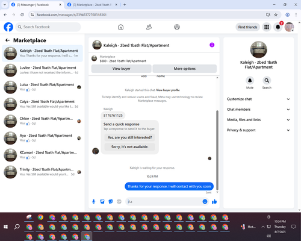
Task: Click the browser address bar URL
Action: click(72, 14)
